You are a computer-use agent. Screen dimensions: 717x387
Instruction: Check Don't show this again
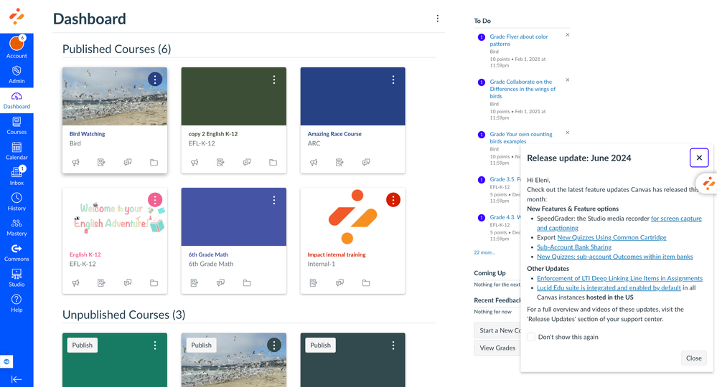point(531,337)
